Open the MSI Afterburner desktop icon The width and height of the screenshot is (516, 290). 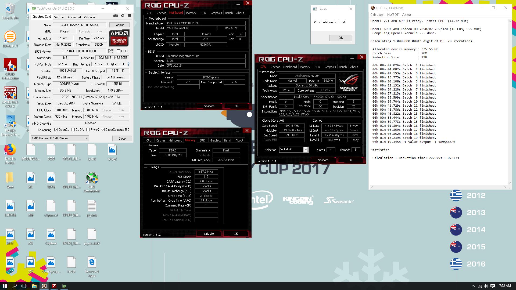point(92,182)
